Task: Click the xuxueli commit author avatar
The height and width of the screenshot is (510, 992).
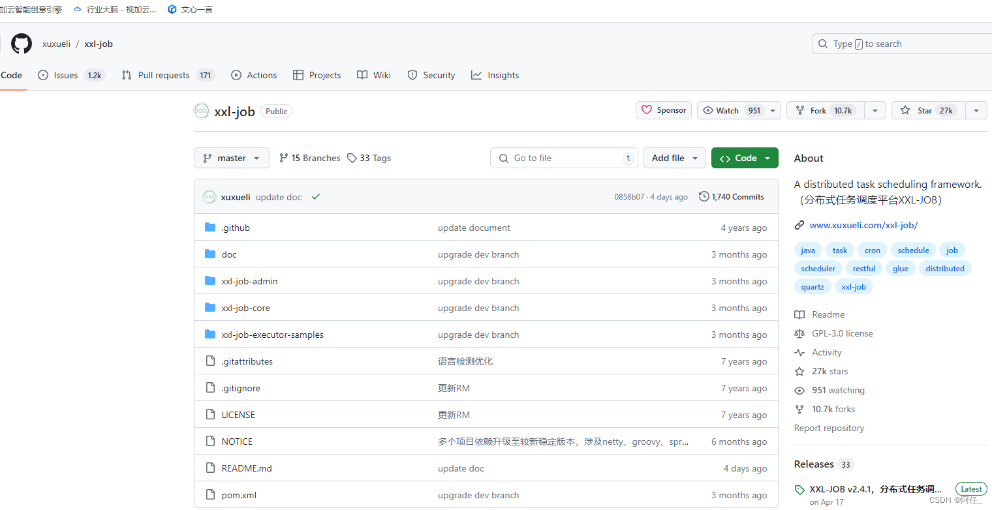Action: coord(209,196)
